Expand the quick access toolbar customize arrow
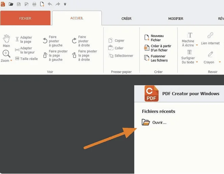Screen dimensions: 224x174 click(x=65, y=4)
